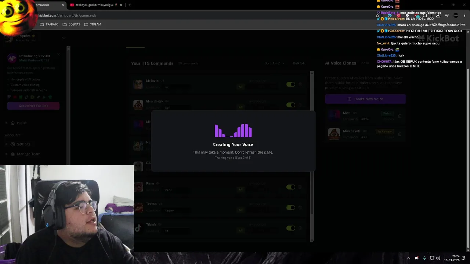Open the media control playlist icon
This screenshot has height=264, width=470.
point(447,15)
